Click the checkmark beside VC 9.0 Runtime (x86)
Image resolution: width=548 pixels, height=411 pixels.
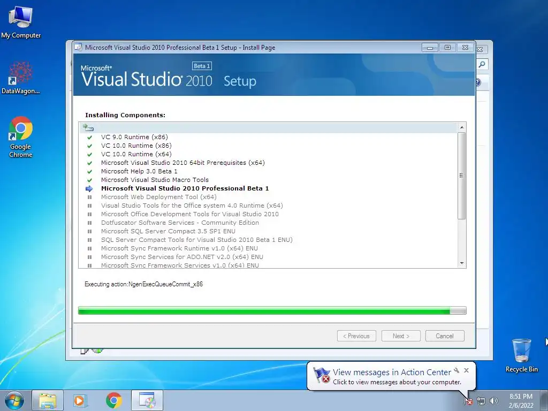click(x=89, y=138)
